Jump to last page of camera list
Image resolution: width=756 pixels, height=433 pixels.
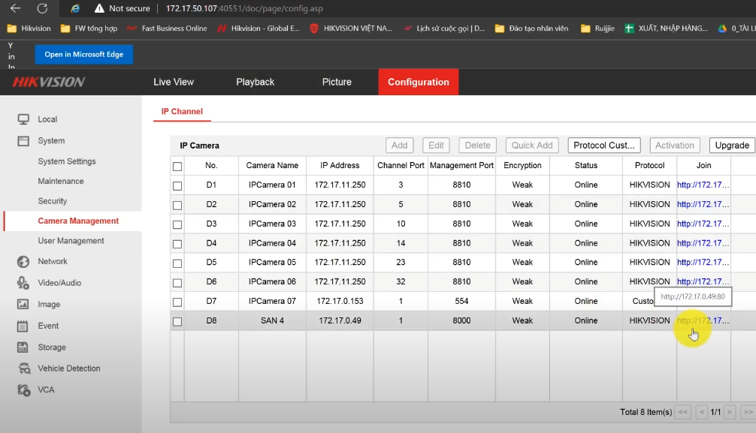click(x=747, y=412)
